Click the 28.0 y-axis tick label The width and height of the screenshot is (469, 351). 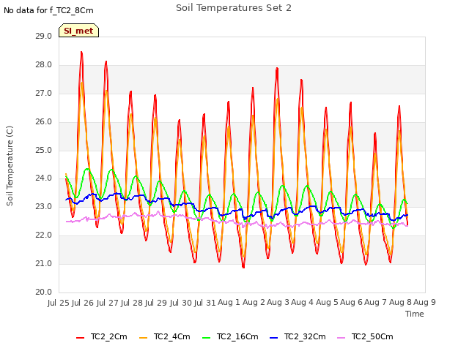[44, 65]
